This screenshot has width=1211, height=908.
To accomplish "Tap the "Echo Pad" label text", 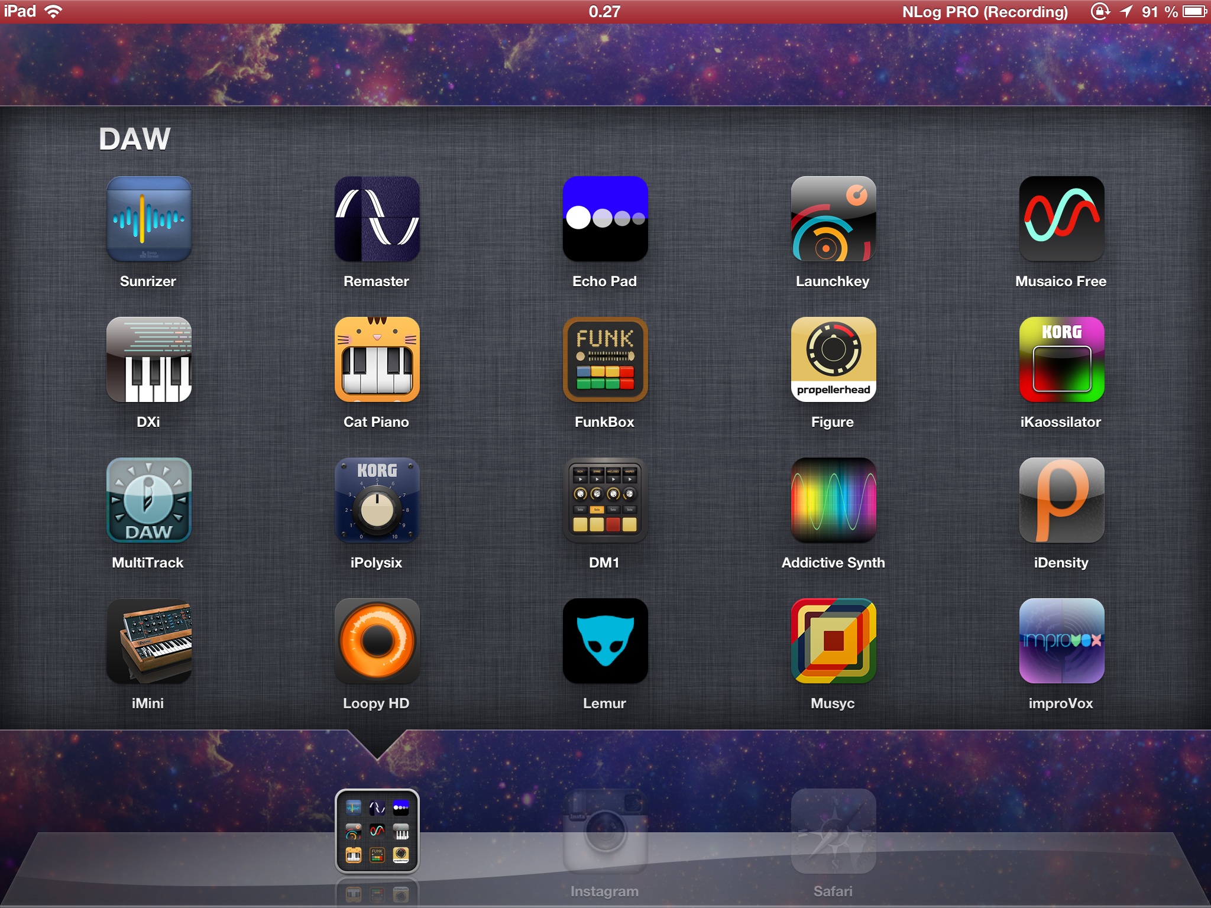I will [x=604, y=281].
